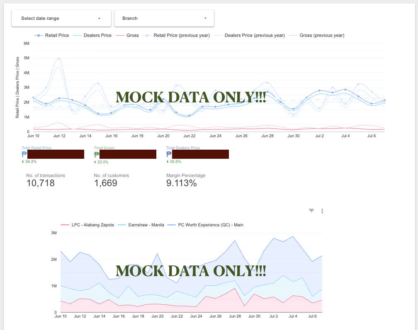Click the 22.0% increase indicator
Image resolution: width=418 pixels, height=330 pixels.
[101, 162]
